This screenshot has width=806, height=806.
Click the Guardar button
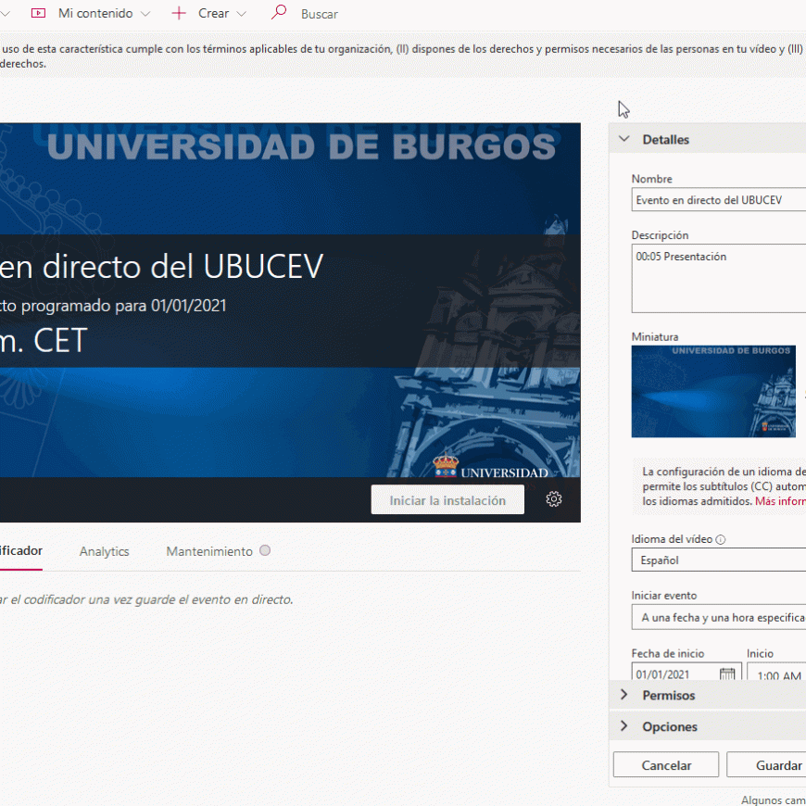tap(766, 765)
